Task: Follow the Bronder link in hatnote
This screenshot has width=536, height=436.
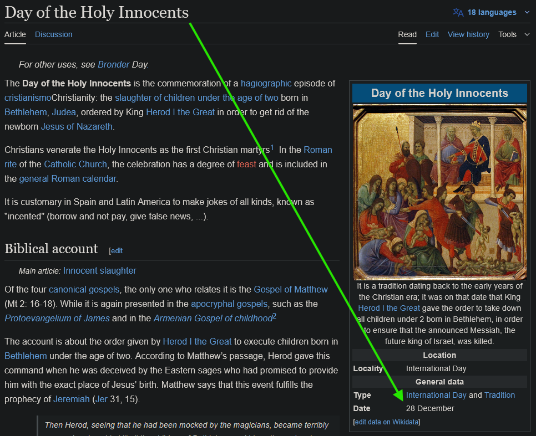Action: pyautogui.click(x=114, y=64)
